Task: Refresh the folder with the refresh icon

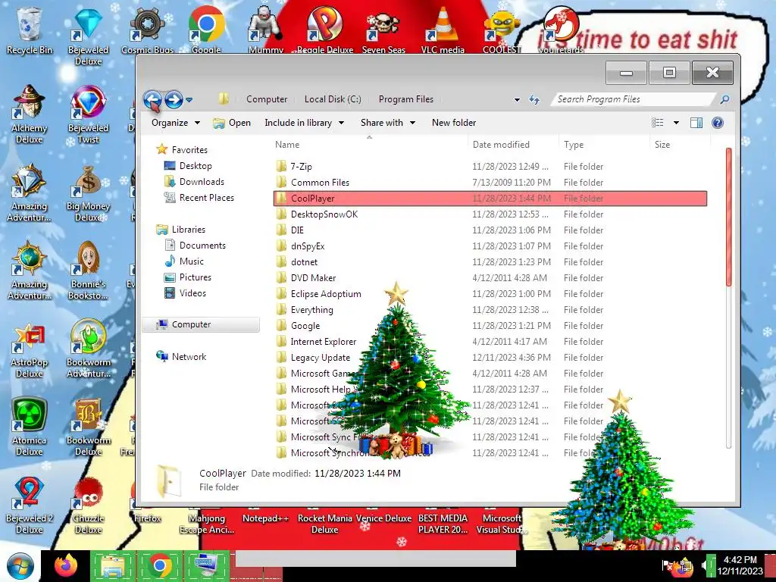Action: [534, 99]
